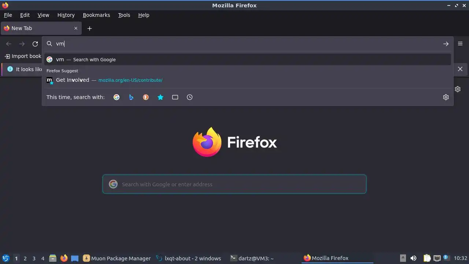
Task: Search history with the clock icon
Action: pyautogui.click(x=189, y=97)
